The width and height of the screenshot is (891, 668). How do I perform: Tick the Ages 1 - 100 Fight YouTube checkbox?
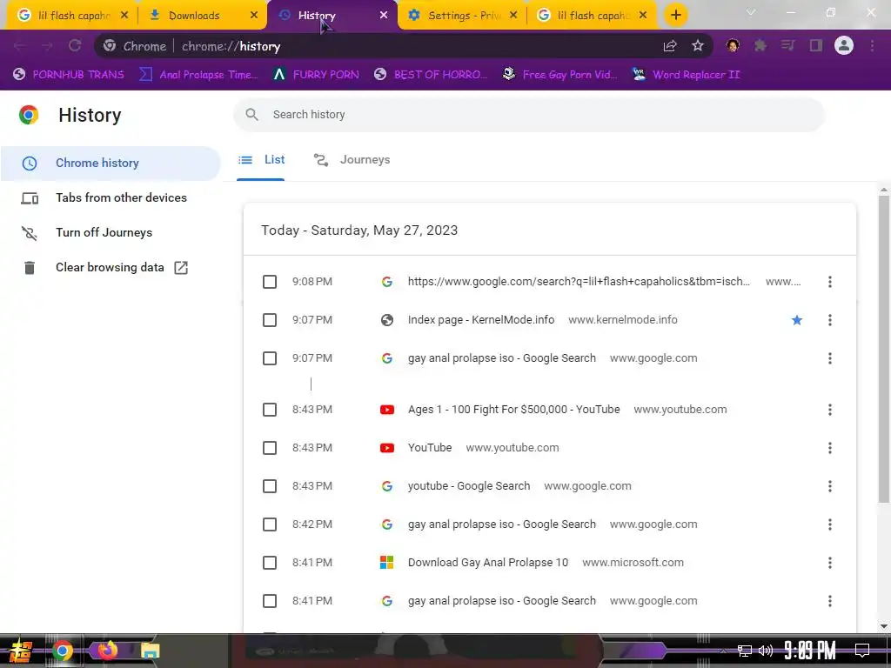point(270,410)
